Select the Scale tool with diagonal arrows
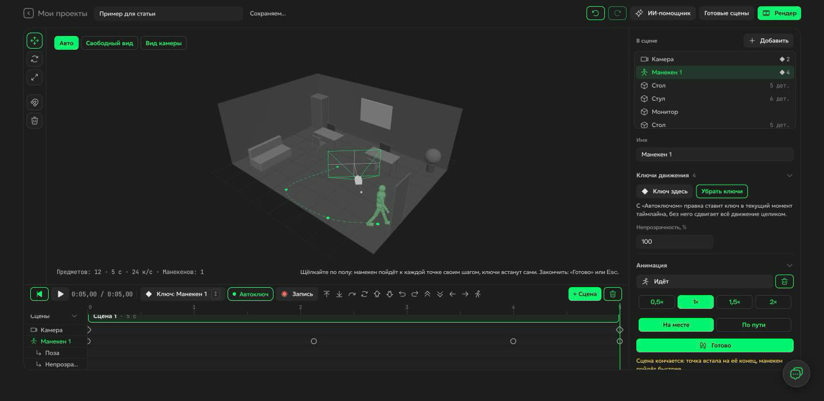 tap(34, 77)
